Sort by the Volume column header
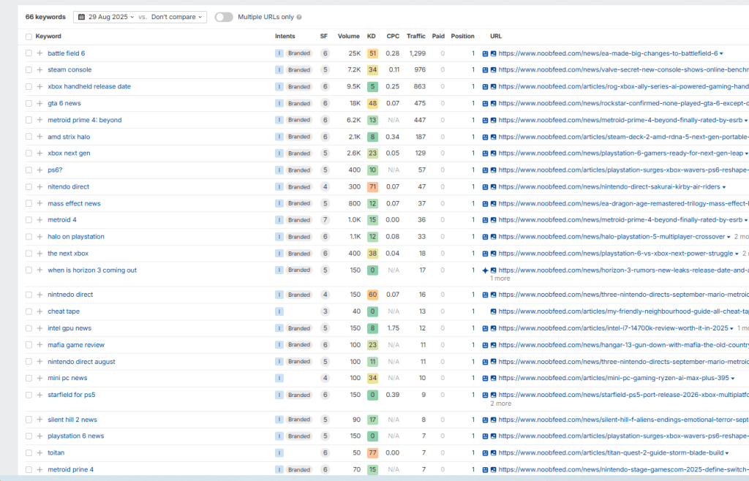The image size is (749, 481). [348, 36]
